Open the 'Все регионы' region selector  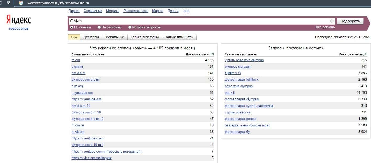click(x=325, y=27)
